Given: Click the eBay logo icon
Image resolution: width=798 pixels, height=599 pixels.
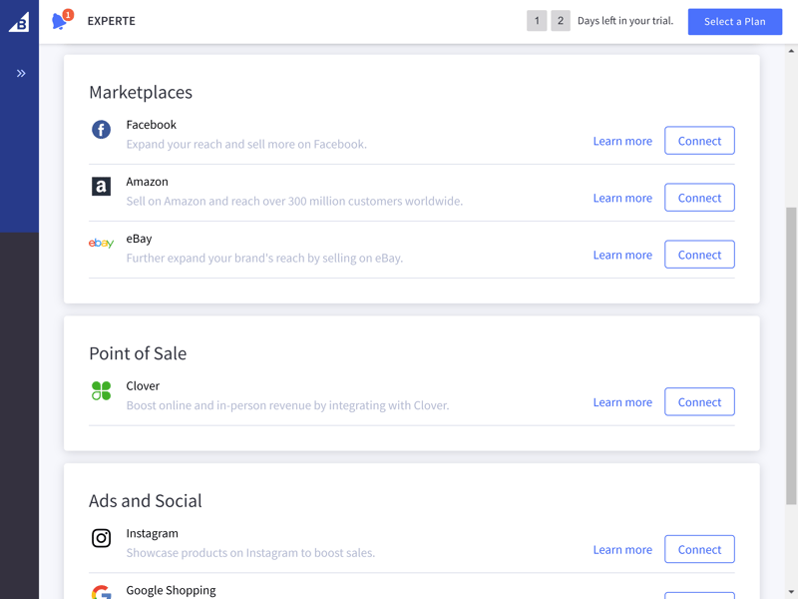Looking at the screenshot, I should pos(102,243).
